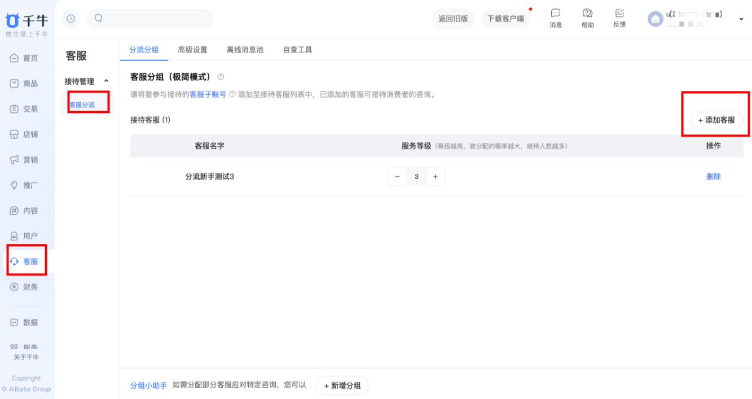Open 商品 in the sidebar
This screenshot has width=752, height=399.
pos(24,84)
